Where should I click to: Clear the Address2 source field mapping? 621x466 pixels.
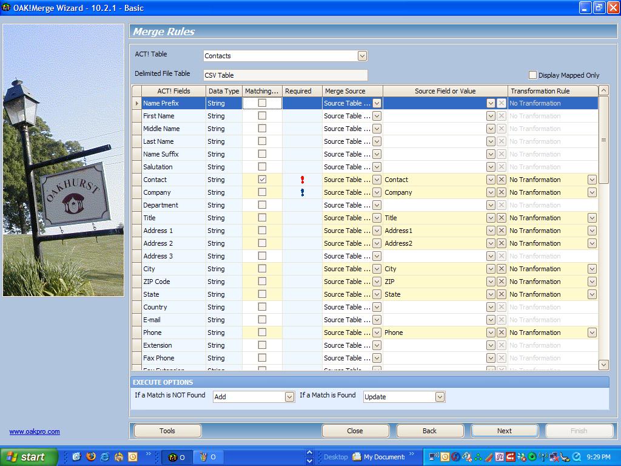(501, 243)
